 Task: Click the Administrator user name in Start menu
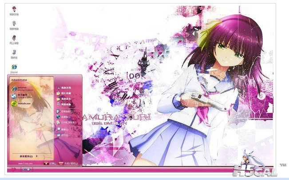[x=19, y=80]
